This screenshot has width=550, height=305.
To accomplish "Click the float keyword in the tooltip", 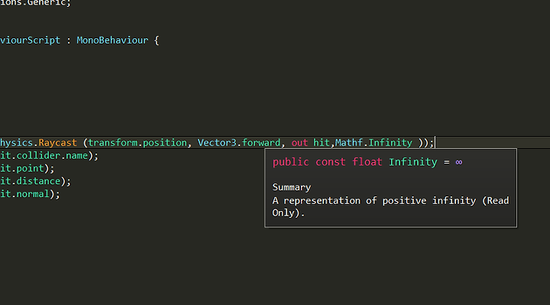I will click(x=367, y=162).
